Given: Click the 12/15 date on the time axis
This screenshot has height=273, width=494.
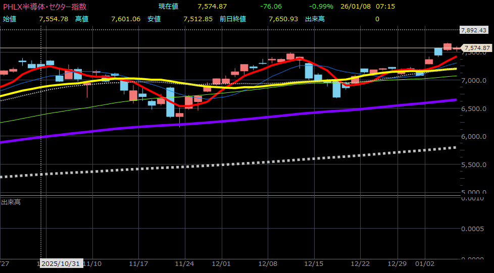Looking at the screenshot, I should [x=313, y=263].
